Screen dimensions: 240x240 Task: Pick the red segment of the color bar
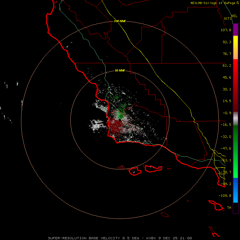235,85
